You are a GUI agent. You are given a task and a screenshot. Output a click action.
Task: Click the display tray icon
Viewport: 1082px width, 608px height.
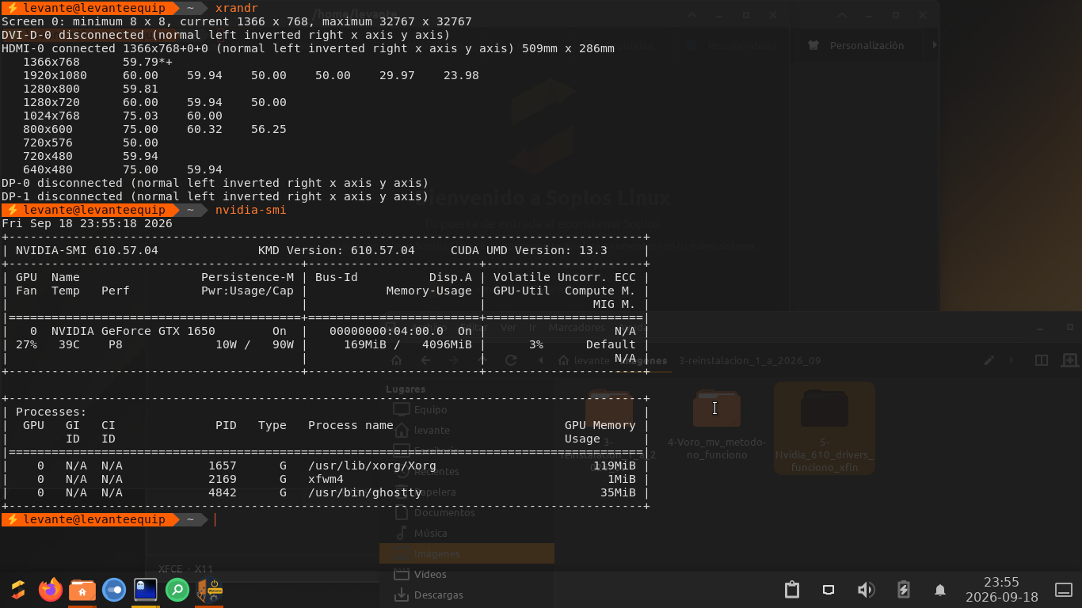[x=829, y=590]
